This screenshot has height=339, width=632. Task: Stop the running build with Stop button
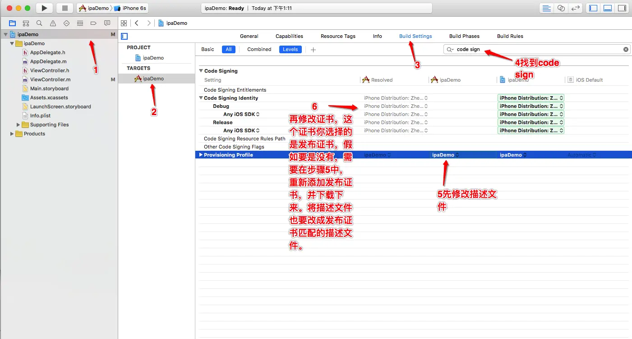[65, 8]
